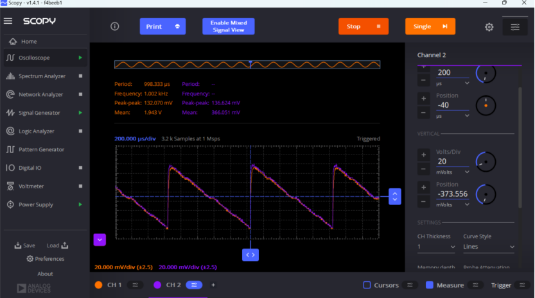The image size is (535, 298).
Task: Click the Load icon in sidebar
Action: 65,245
